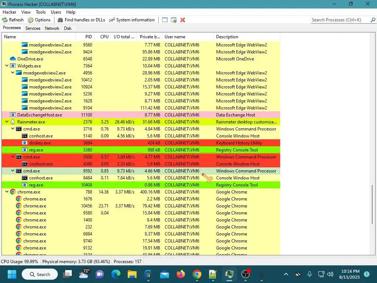This screenshot has height=283, width=377.
Task: Switch to the Services tab
Action: point(33,28)
